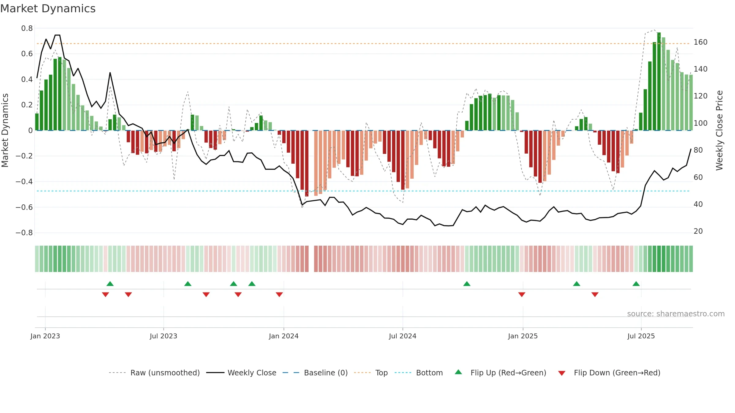The width and height of the screenshot is (735, 413).
Task: Click the red flip-down marker in April 2025
Action: (595, 294)
